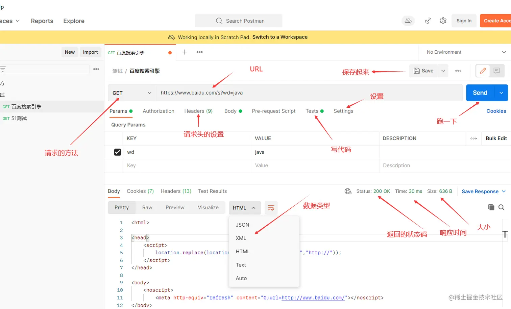Viewport: 511px width, 309px height.
Task: Select 百度搜索引擎 request in the sidebar
Action: click(x=52, y=107)
